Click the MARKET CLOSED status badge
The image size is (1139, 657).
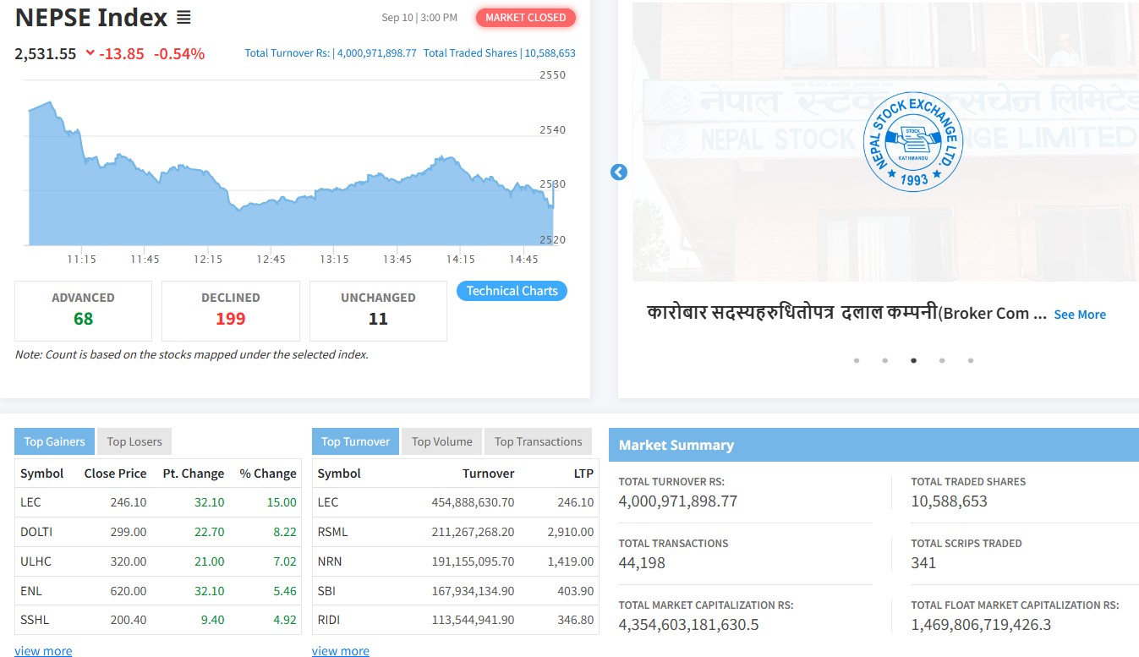pos(526,18)
